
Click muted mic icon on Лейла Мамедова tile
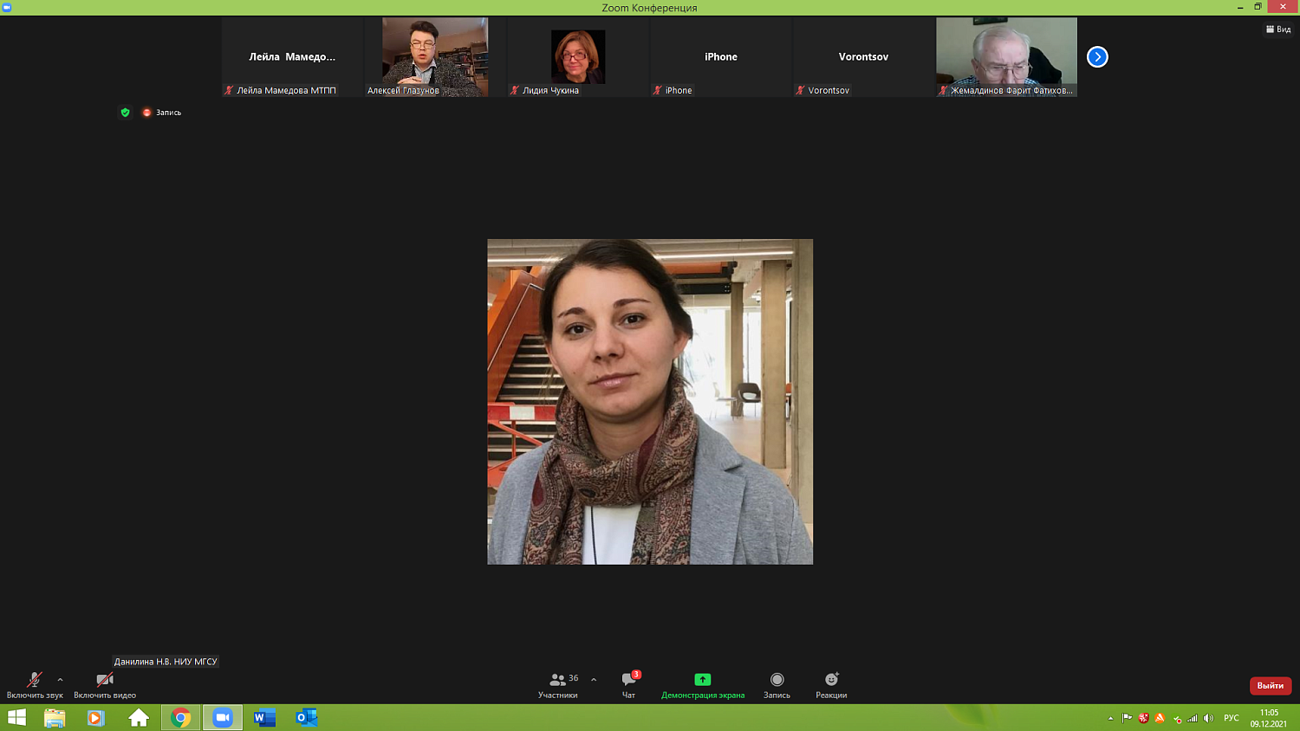[x=229, y=90]
